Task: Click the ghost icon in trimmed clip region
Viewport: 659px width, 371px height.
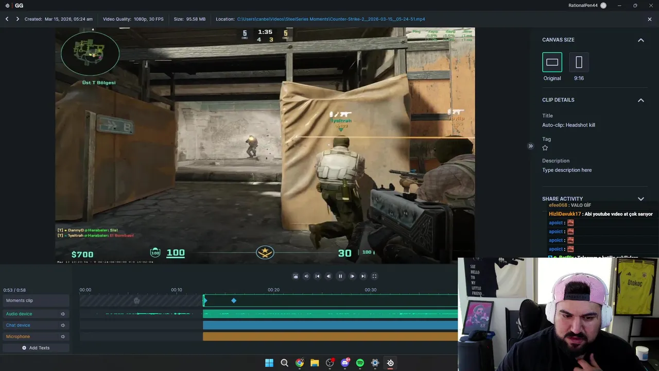Action: [x=136, y=300]
